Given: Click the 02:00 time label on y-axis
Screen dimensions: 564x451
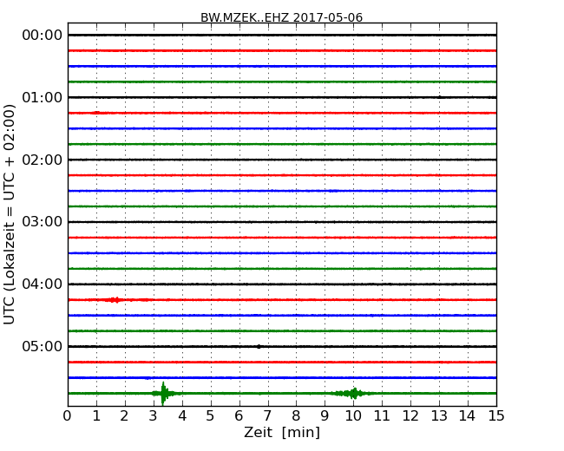Looking at the screenshot, I should coord(42,160).
